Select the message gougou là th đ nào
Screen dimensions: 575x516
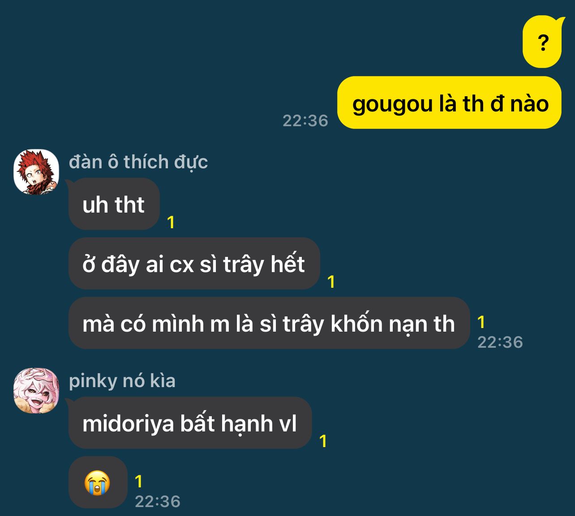[x=449, y=103]
